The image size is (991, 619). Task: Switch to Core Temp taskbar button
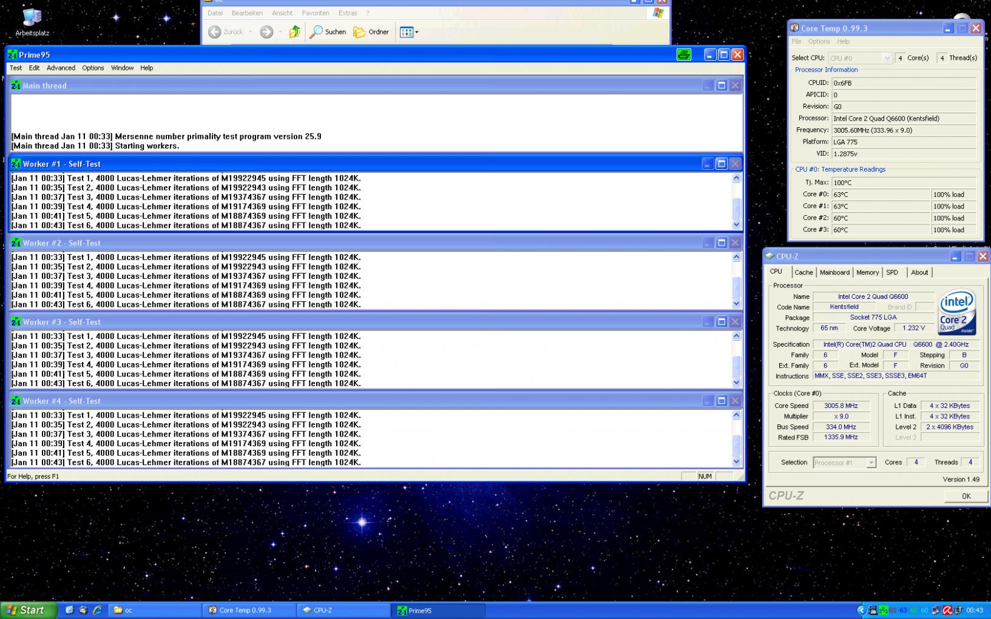point(251,611)
